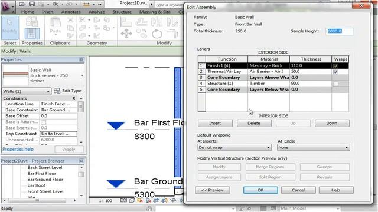Click the Help button in dialog

click(x=336, y=190)
